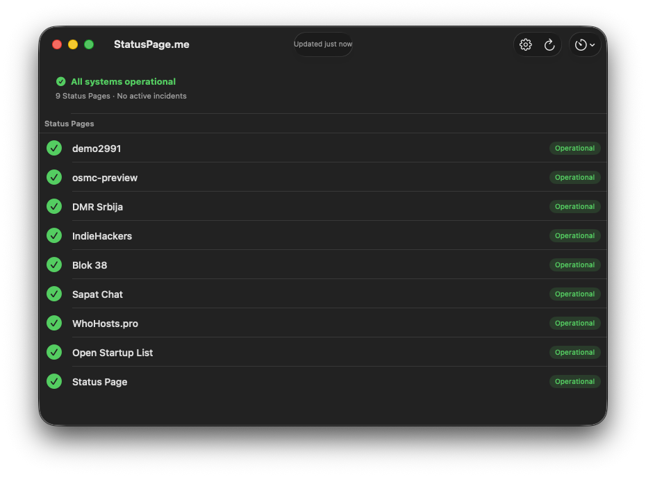
Task: Click the green check icon beside demo2991
Action: pyautogui.click(x=54, y=148)
